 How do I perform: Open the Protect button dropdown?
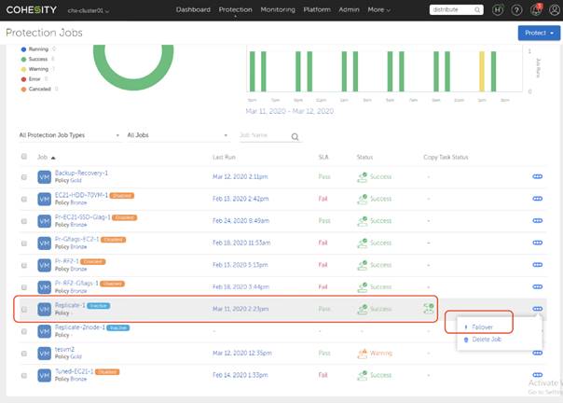(539, 33)
